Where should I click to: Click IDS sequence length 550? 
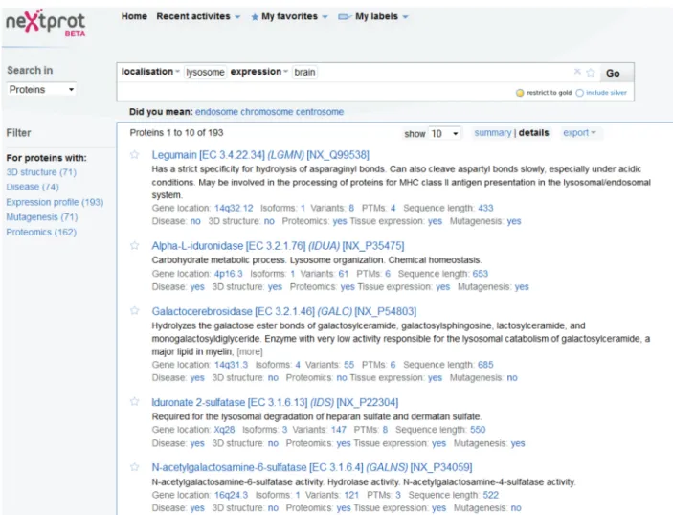(478, 430)
